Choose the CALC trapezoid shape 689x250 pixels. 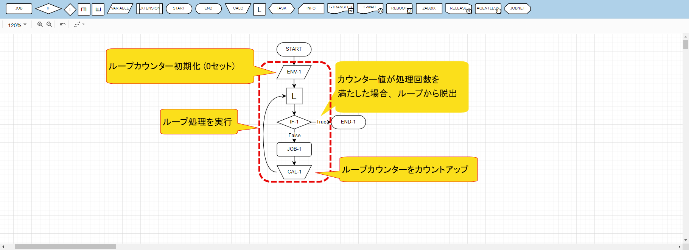(x=238, y=8)
